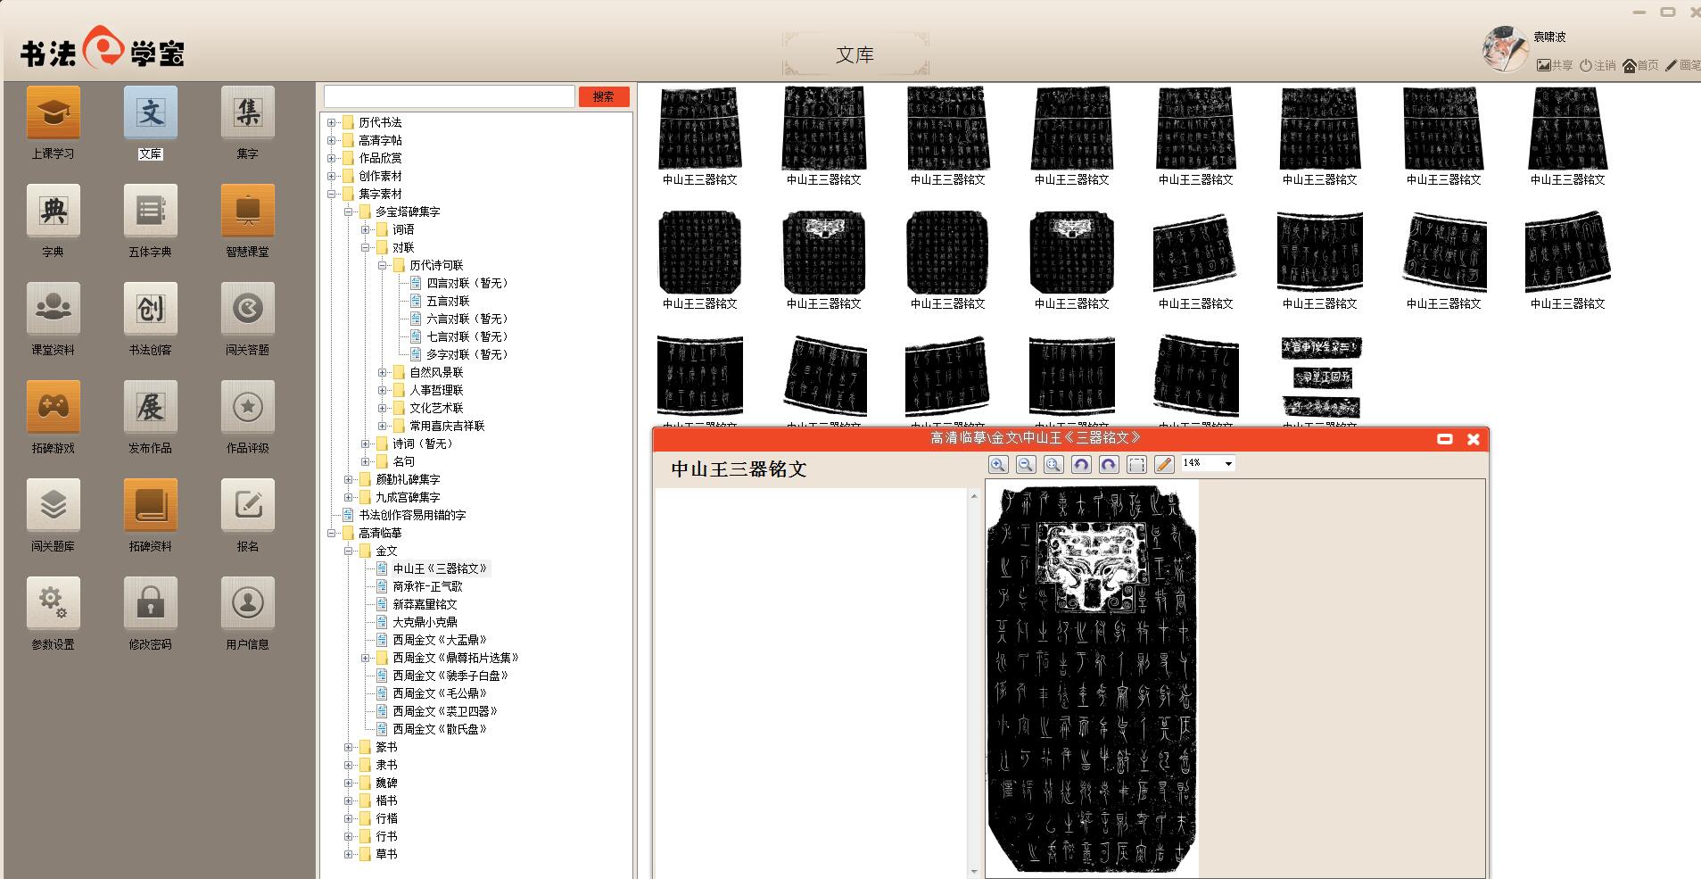Go to 首页 home page

pyautogui.click(x=1640, y=65)
